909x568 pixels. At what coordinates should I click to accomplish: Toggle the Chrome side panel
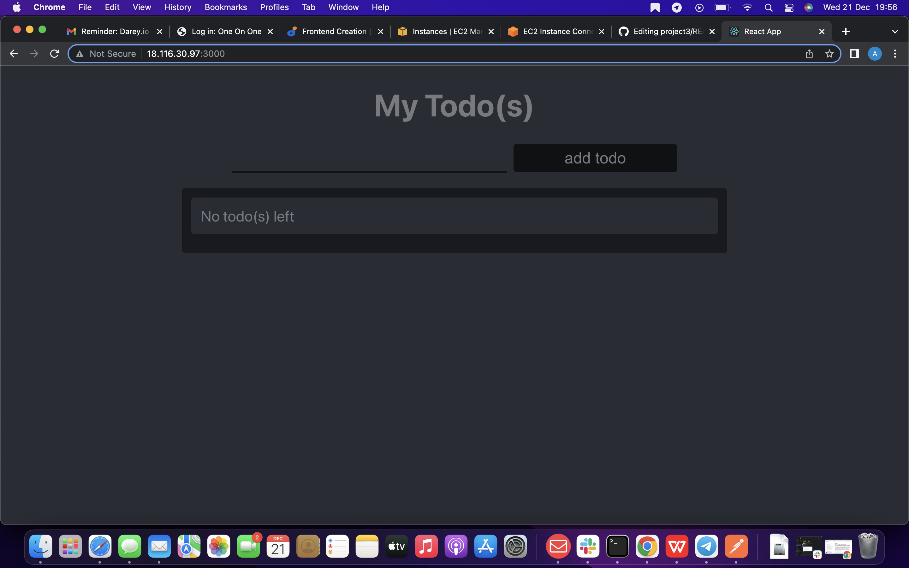[x=854, y=54]
